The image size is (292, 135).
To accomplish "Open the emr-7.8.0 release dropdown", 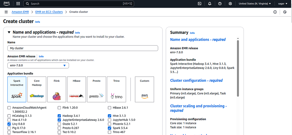I will (x=38, y=66).
